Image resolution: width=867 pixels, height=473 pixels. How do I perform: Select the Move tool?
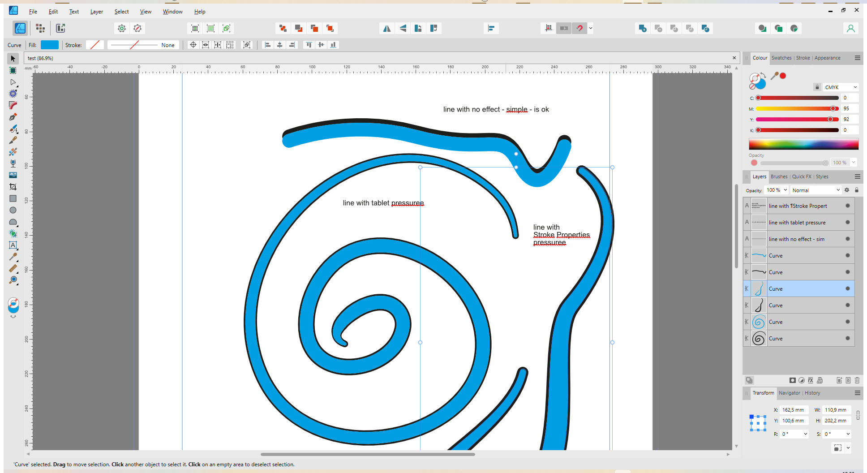pyautogui.click(x=13, y=59)
